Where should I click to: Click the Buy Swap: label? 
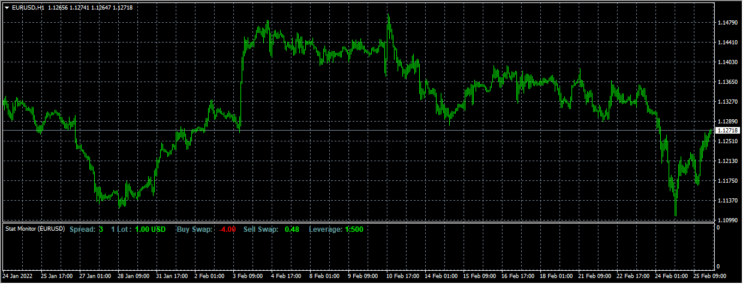(x=195, y=229)
